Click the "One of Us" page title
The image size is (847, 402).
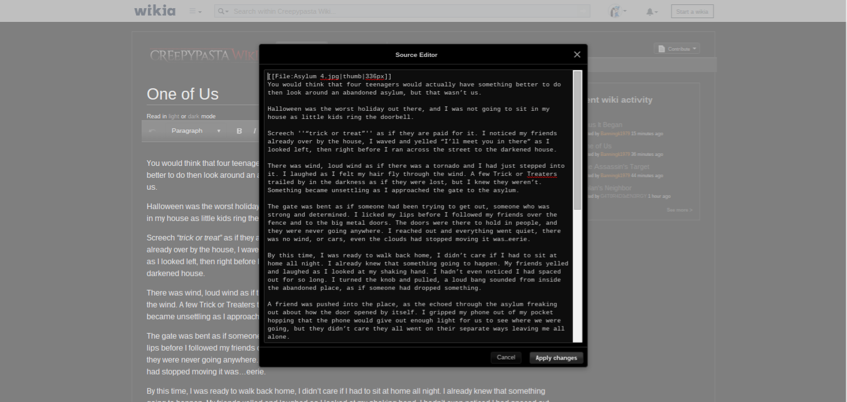(182, 94)
